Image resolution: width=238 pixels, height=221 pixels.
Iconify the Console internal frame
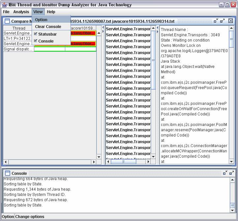[x=225, y=173]
